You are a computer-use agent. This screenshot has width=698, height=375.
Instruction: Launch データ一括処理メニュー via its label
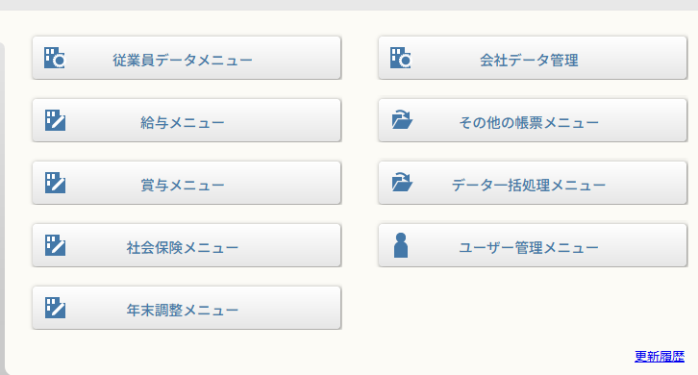point(529,185)
